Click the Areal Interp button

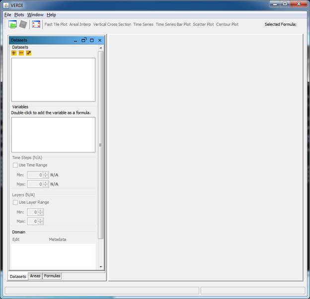click(x=80, y=24)
